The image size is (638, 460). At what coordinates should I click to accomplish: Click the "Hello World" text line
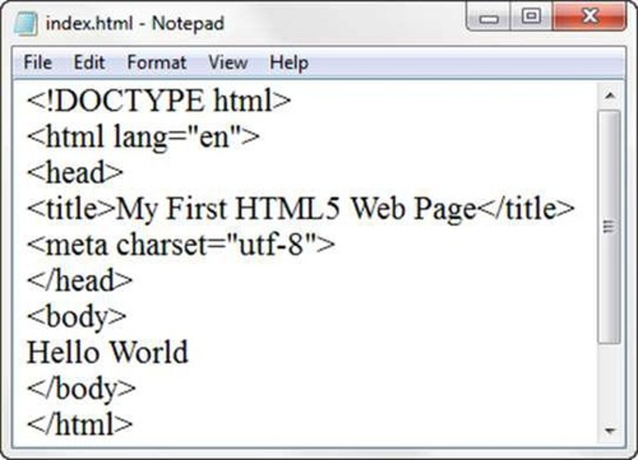click(108, 352)
